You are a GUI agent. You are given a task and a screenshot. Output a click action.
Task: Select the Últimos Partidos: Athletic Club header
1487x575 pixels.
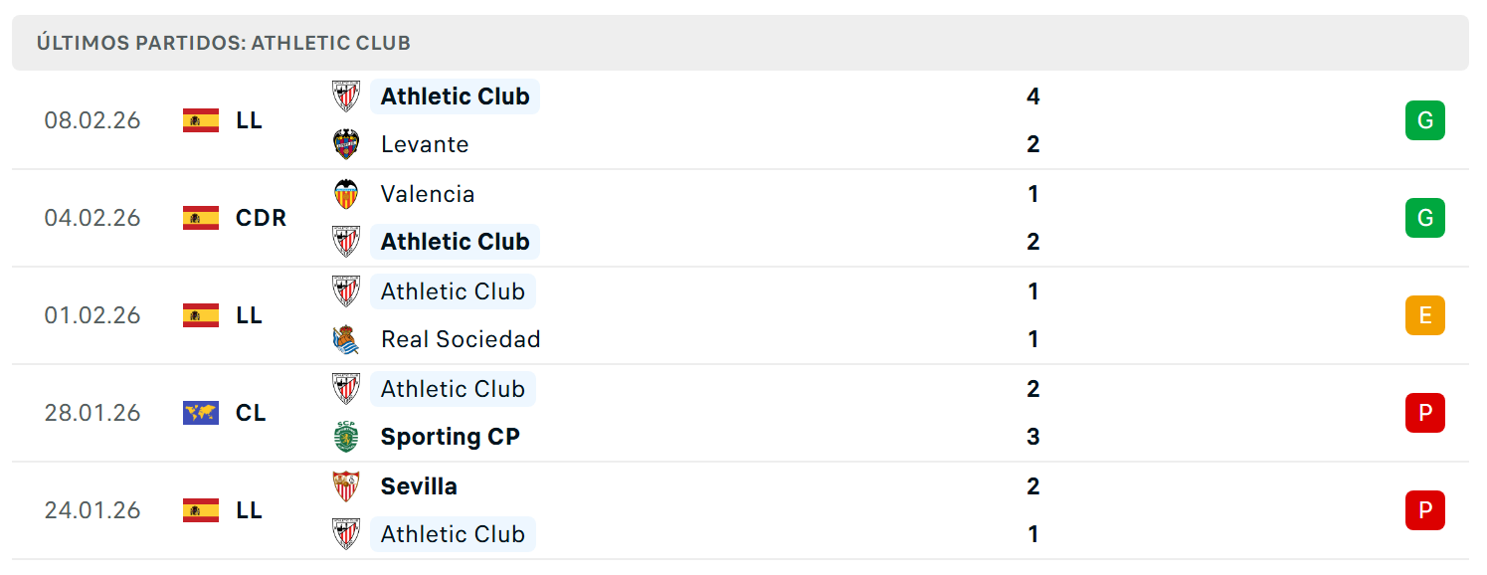224,43
